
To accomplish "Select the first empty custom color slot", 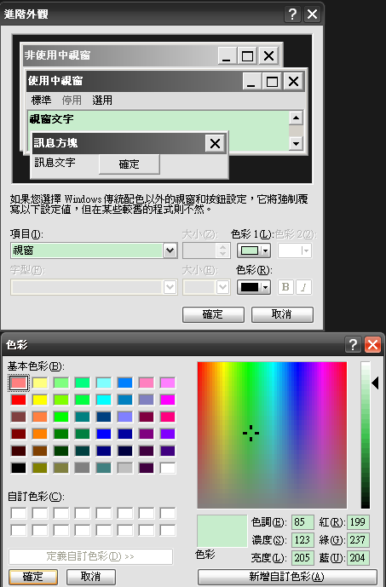I will (x=19, y=513).
